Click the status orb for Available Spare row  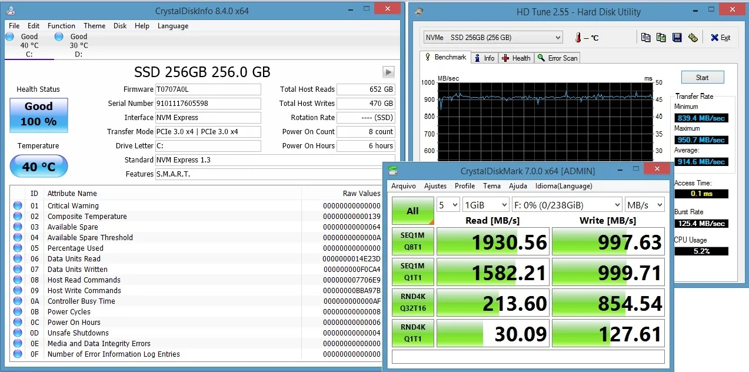(x=18, y=227)
